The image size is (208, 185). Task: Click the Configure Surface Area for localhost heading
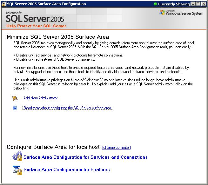coord(53,147)
